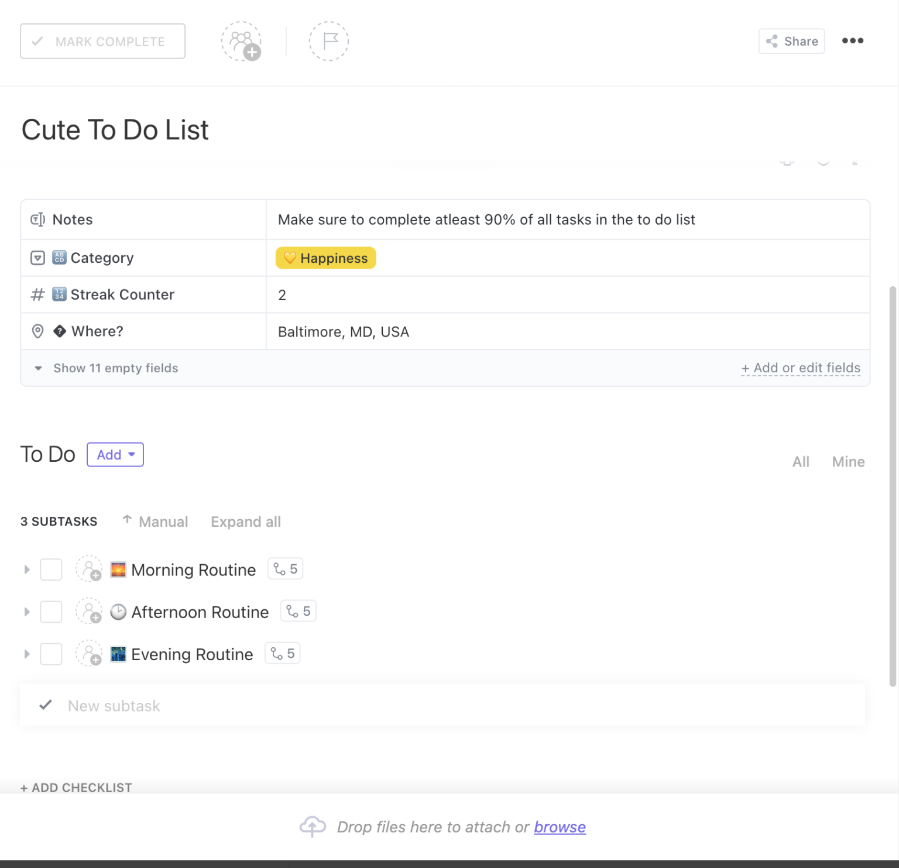Expand the Morning Routine subtask
The height and width of the screenshot is (868, 899).
(x=26, y=569)
